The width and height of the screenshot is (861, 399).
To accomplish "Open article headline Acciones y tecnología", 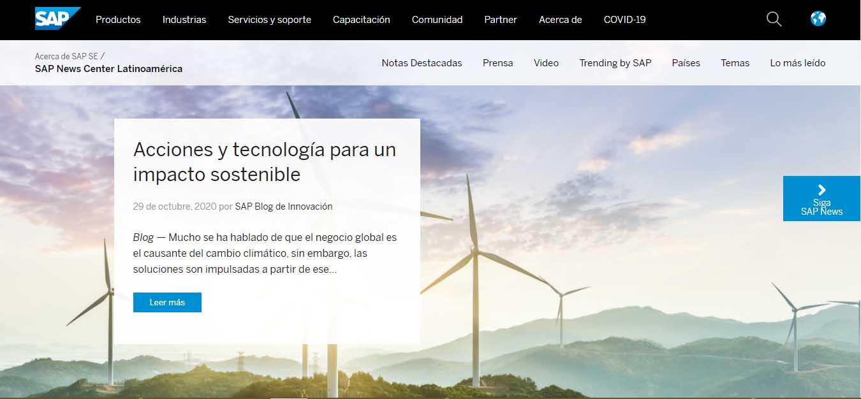I will (265, 161).
